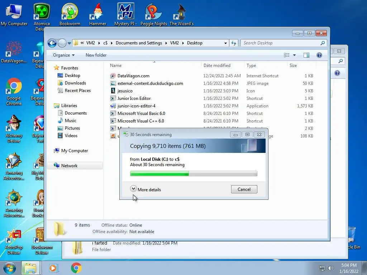Cancel the file copy operation

click(244, 189)
